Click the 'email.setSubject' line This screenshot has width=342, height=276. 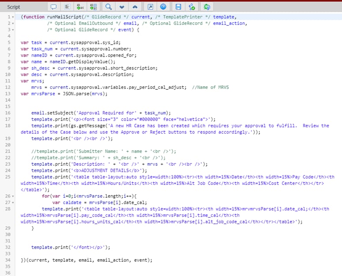point(101,113)
